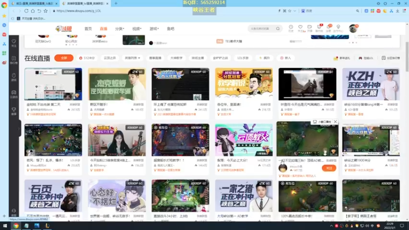Open the 杰克蝗螂 chalkboard stream thumbnail

click(x=117, y=84)
